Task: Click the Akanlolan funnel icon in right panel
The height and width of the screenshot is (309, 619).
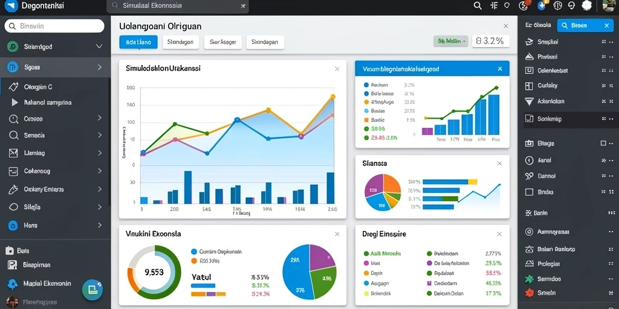Action: (530, 101)
